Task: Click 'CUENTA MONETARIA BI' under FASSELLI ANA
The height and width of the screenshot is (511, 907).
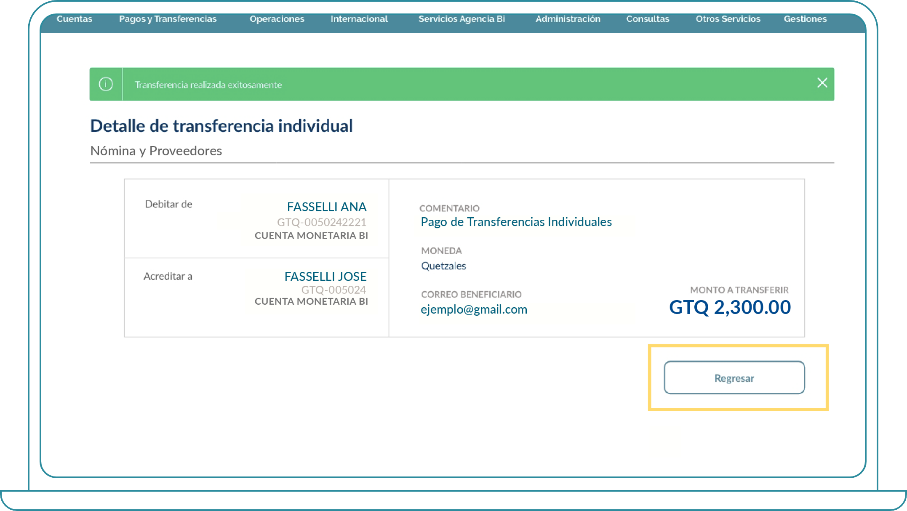Action: click(311, 236)
